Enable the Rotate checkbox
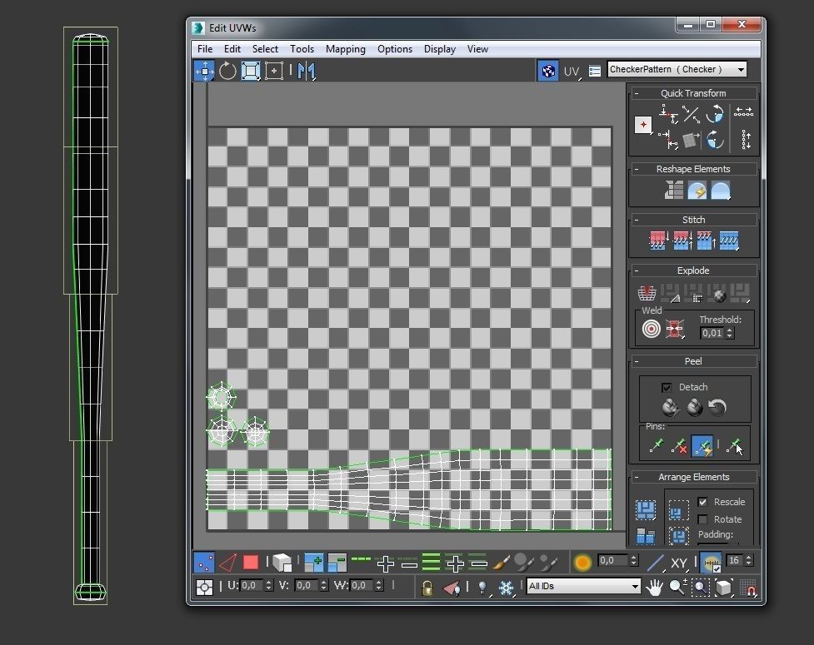This screenshot has height=645, width=814. point(703,519)
